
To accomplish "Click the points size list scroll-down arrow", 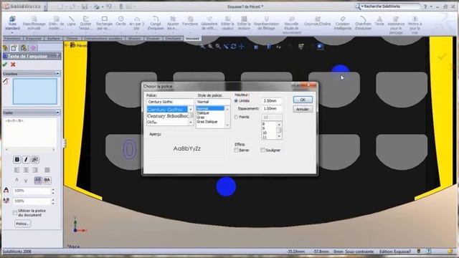I will 279,137.
